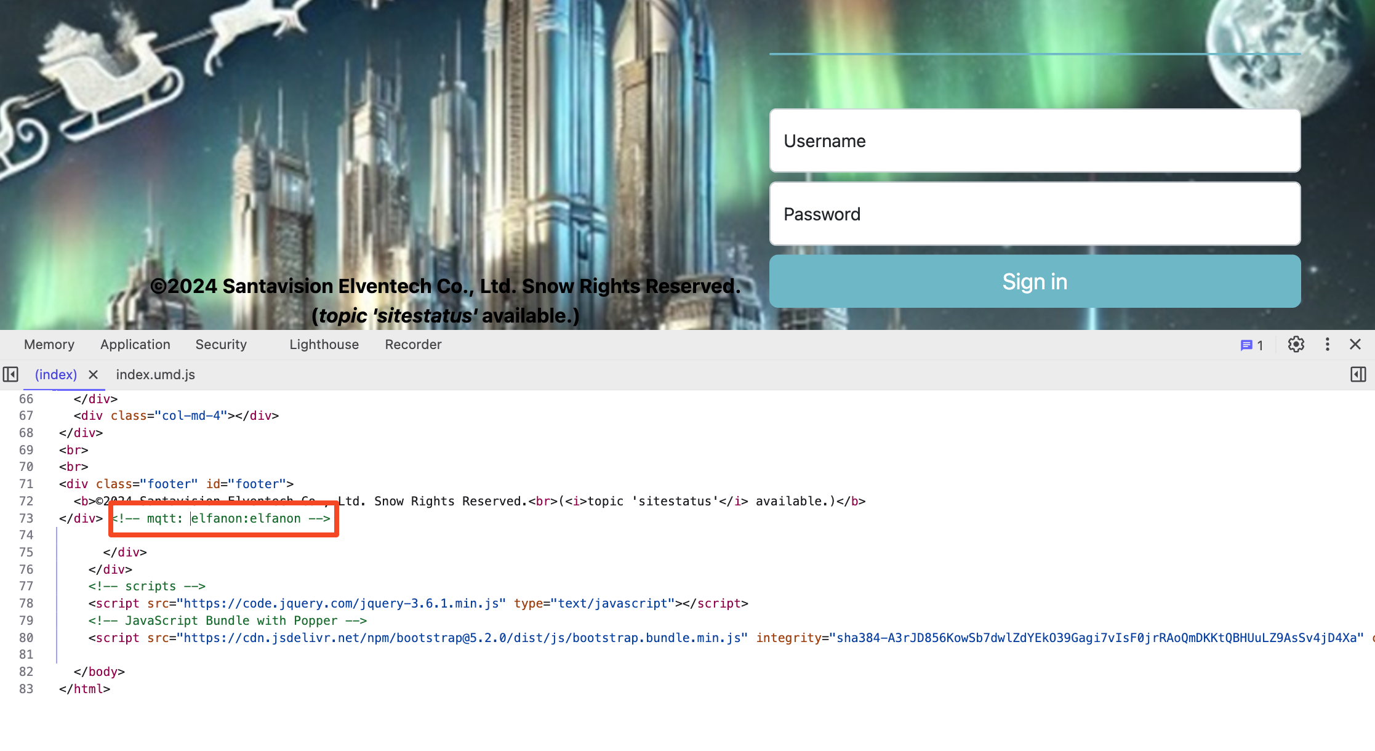This screenshot has width=1375, height=751.
Task: Click line number 82 in gutter
Action: pos(26,672)
